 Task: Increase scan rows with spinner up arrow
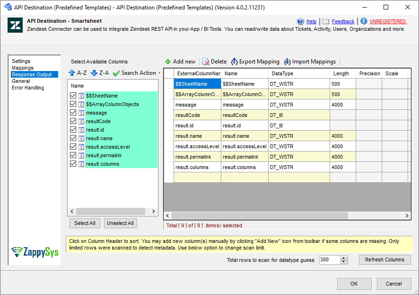point(344,258)
